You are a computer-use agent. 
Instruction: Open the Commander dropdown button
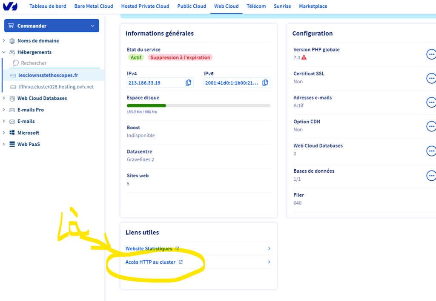click(x=52, y=26)
